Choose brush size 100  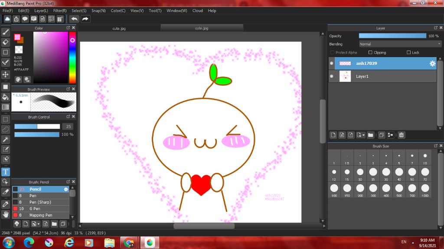pyautogui.click(x=334, y=190)
